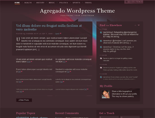155x118 pixels.
Task: Click Twitter icon beside Retweeting @jontangerine tweet
Action: (x=101, y=32)
